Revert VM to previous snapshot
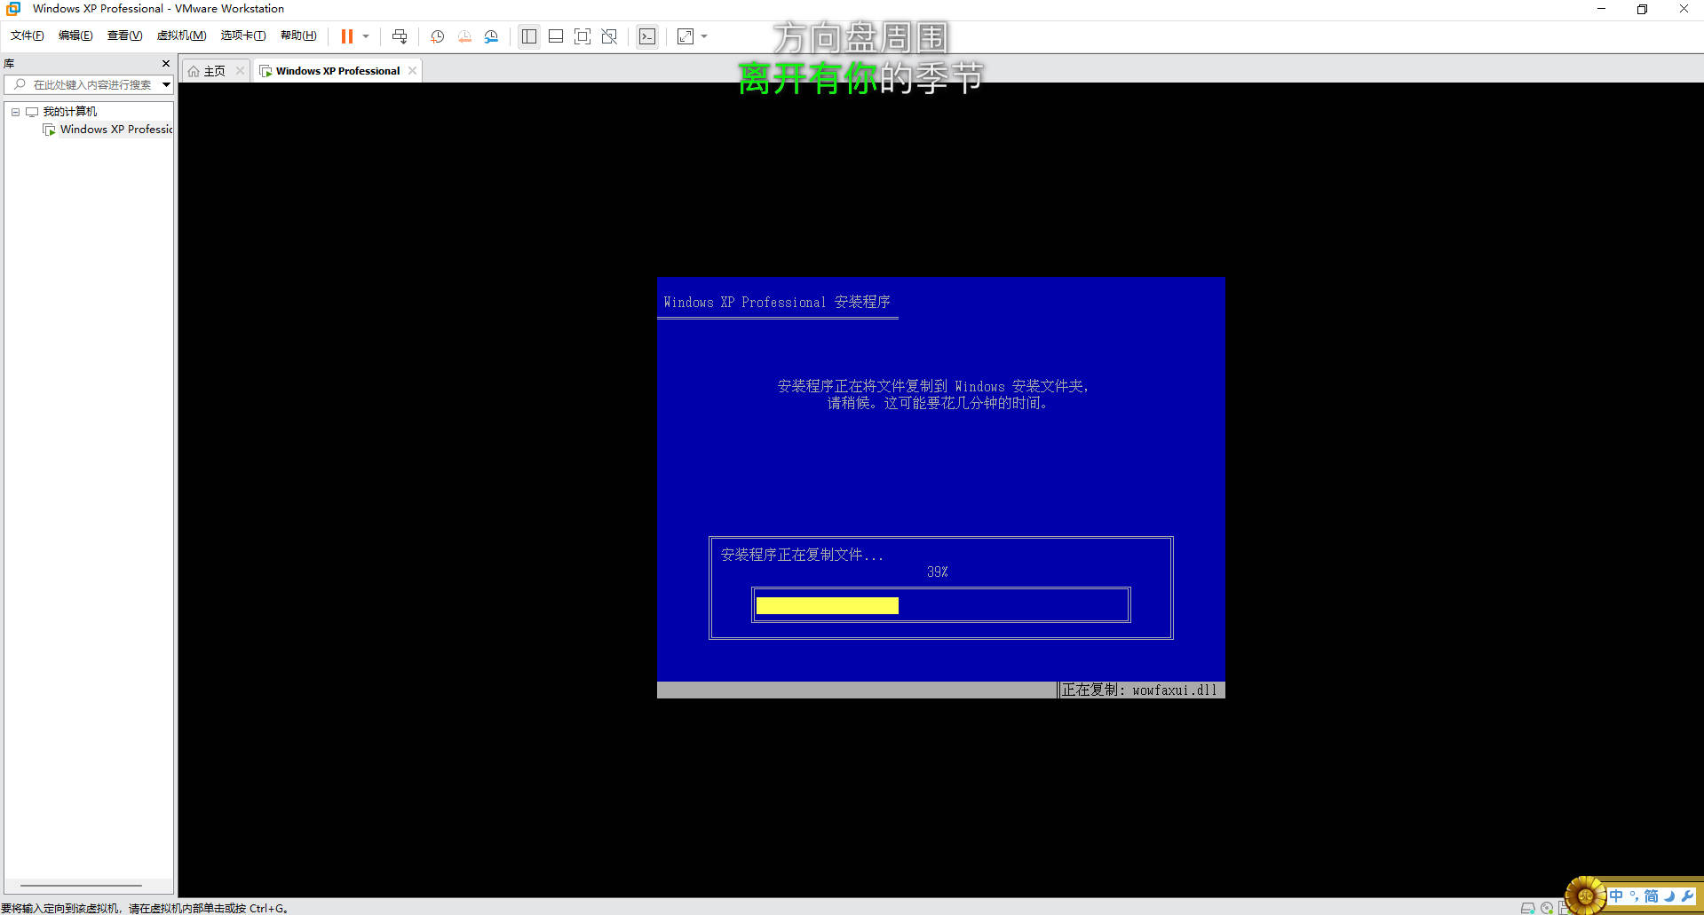Image resolution: width=1704 pixels, height=915 pixels. pyautogui.click(x=464, y=36)
